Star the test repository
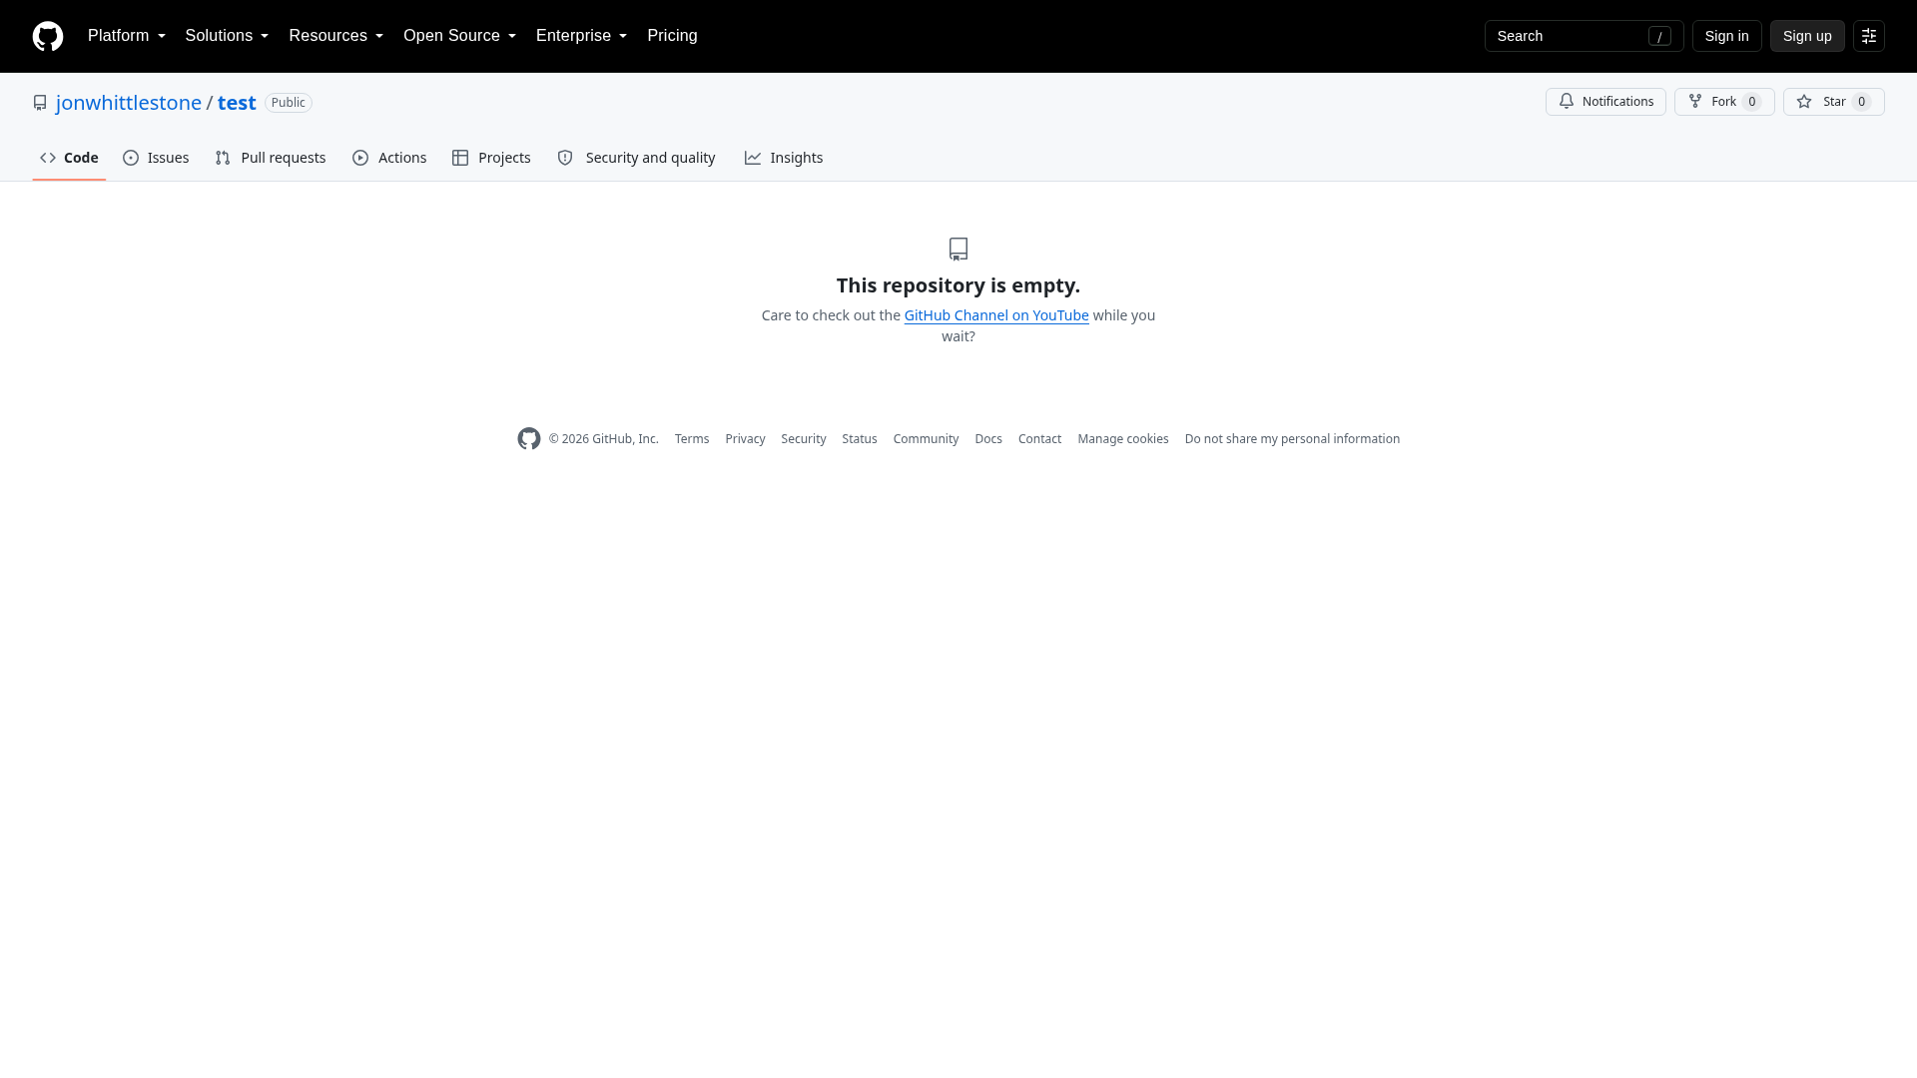The width and height of the screenshot is (1917, 1078). pos(1833,102)
